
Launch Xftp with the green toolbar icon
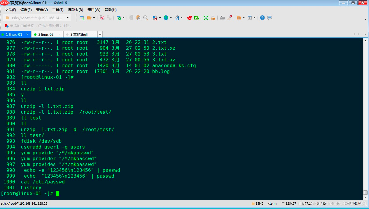[197, 18]
